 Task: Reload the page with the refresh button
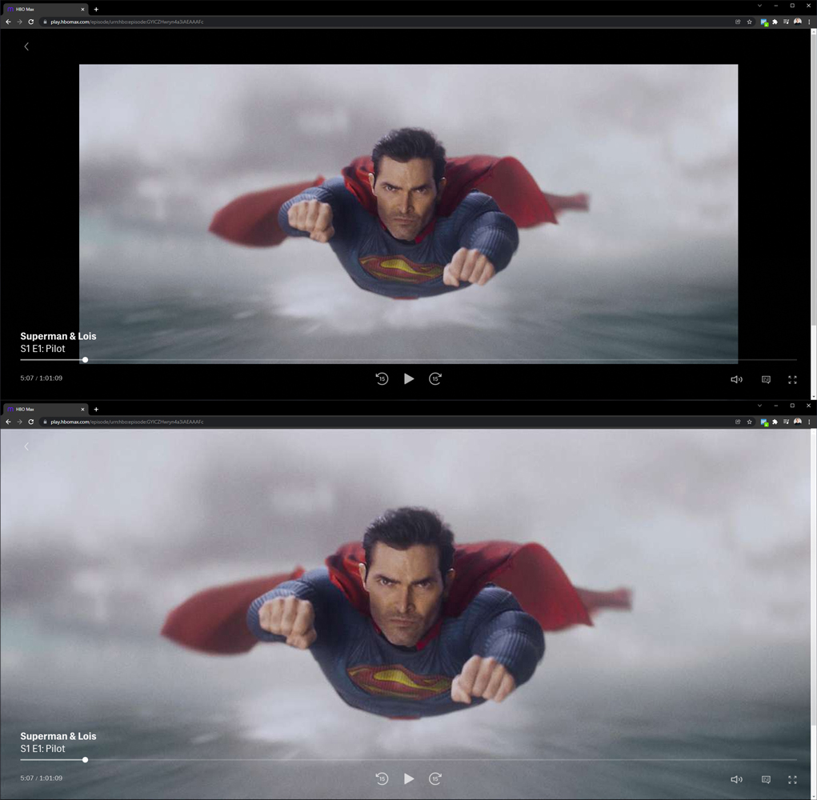30,22
